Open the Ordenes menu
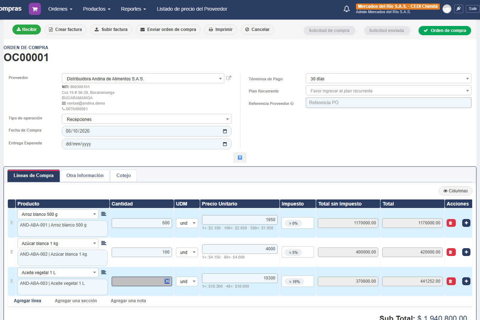 pyautogui.click(x=60, y=9)
